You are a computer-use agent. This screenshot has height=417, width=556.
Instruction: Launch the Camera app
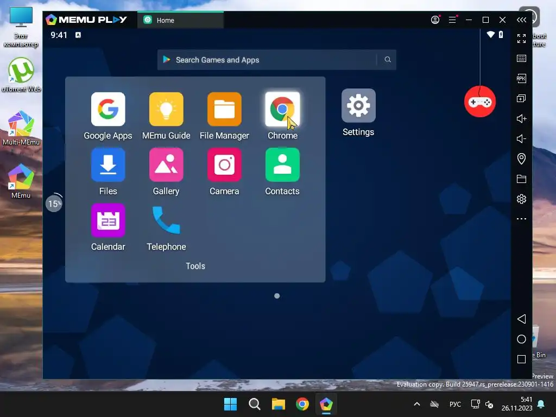[x=224, y=165]
